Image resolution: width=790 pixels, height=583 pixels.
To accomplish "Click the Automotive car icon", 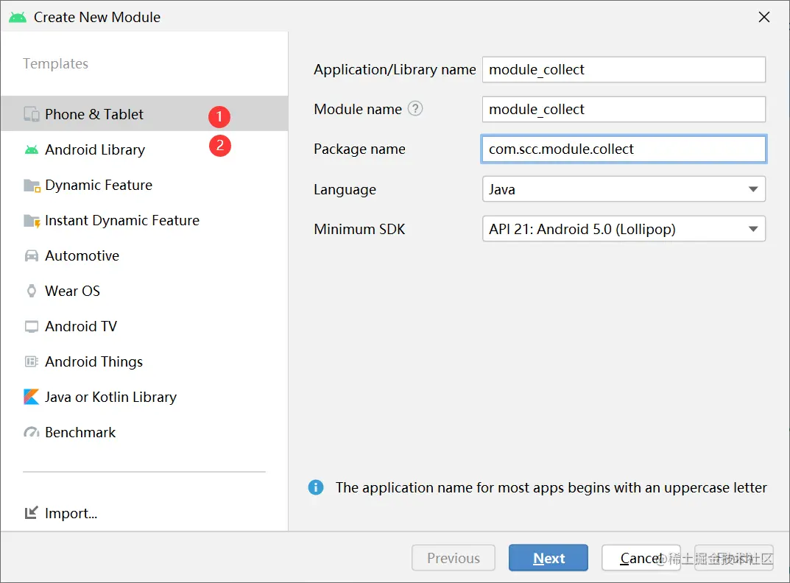I will pos(31,256).
